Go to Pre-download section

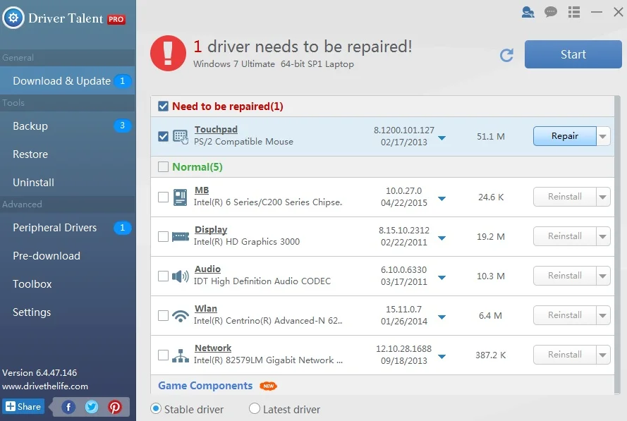point(68,256)
